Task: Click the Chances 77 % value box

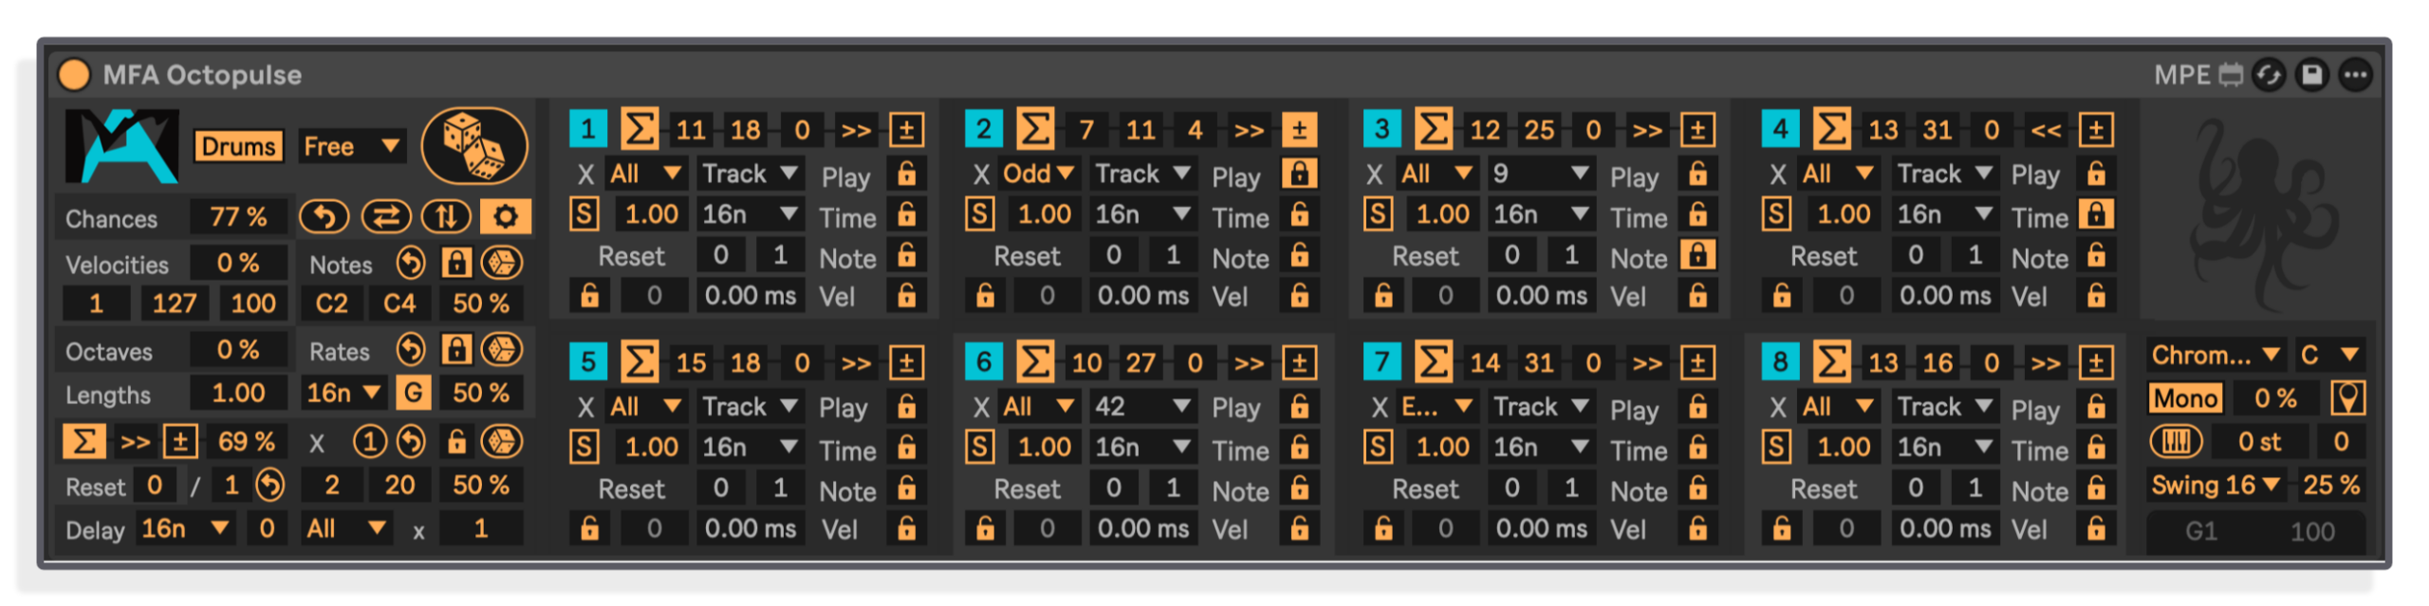Action: click(x=238, y=217)
